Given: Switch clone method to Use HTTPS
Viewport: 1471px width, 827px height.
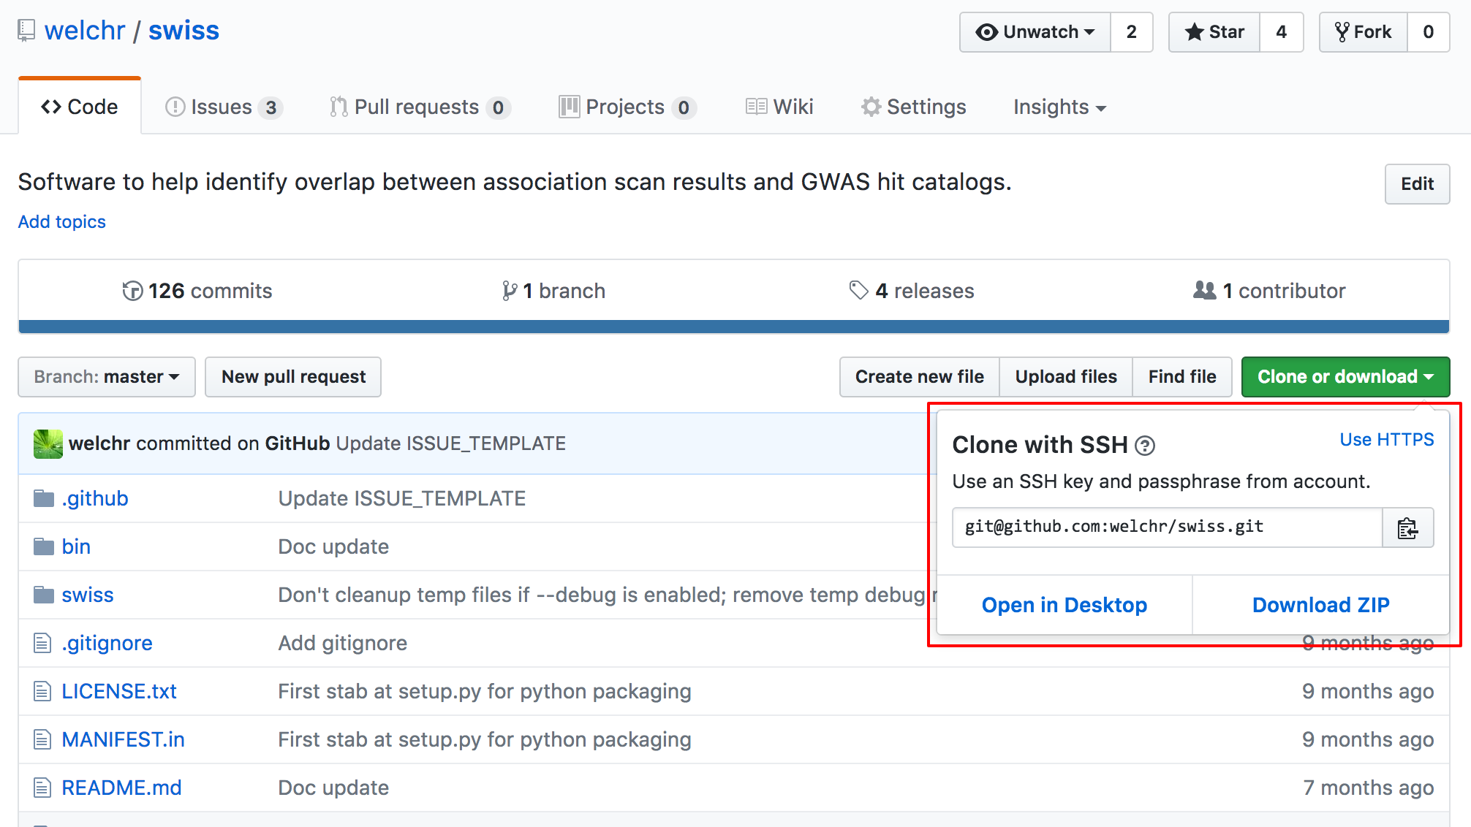Looking at the screenshot, I should point(1386,440).
